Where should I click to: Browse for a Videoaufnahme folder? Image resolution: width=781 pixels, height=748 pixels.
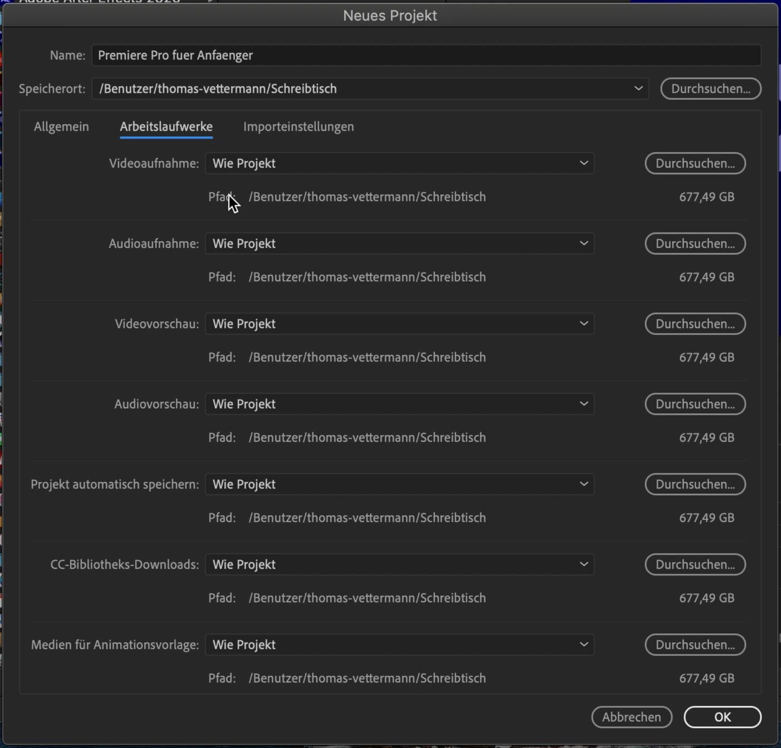click(x=695, y=163)
